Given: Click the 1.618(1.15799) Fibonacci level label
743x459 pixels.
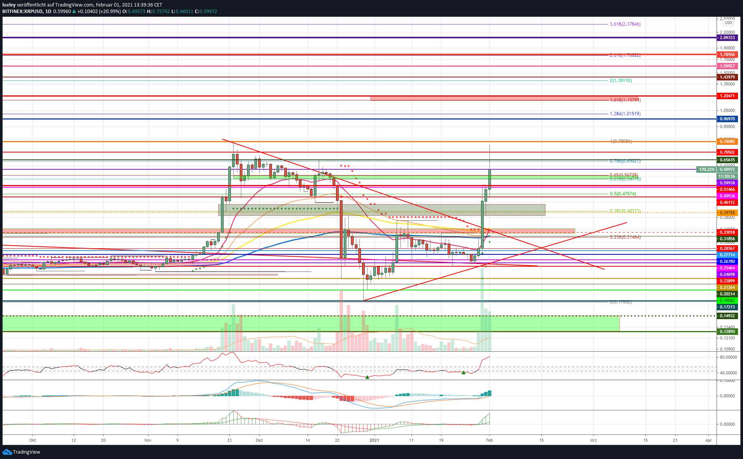Looking at the screenshot, I should [625, 100].
